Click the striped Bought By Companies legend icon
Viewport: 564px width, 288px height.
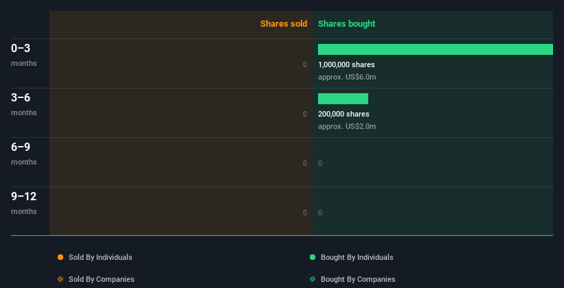click(313, 279)
